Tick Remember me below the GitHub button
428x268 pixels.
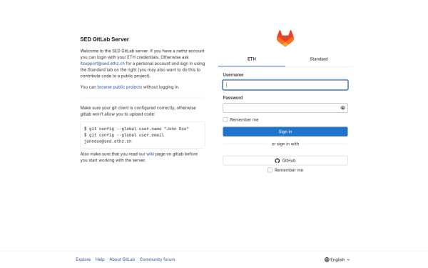coord(270,170)
